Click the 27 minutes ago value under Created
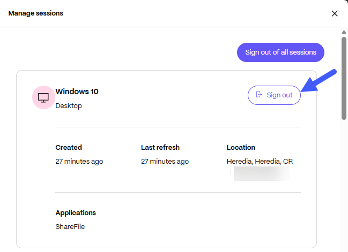The image size is (348, 252). coord(79,161)
